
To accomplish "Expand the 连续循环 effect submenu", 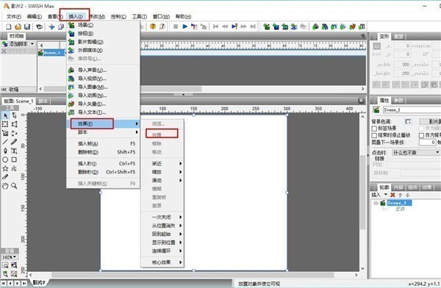I will click(162, 251).
